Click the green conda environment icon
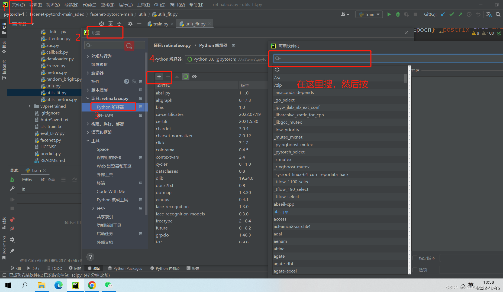Viewport: 503px width, 292px height. 185,77
